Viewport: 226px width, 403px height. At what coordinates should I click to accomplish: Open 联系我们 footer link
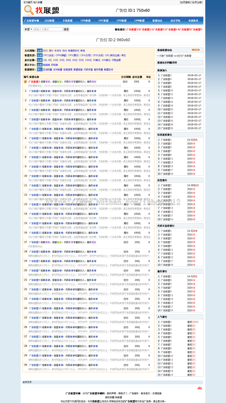(146, 393)
